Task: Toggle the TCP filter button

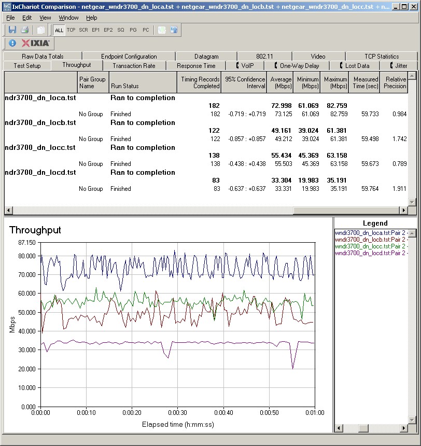Action: point(71,30)
